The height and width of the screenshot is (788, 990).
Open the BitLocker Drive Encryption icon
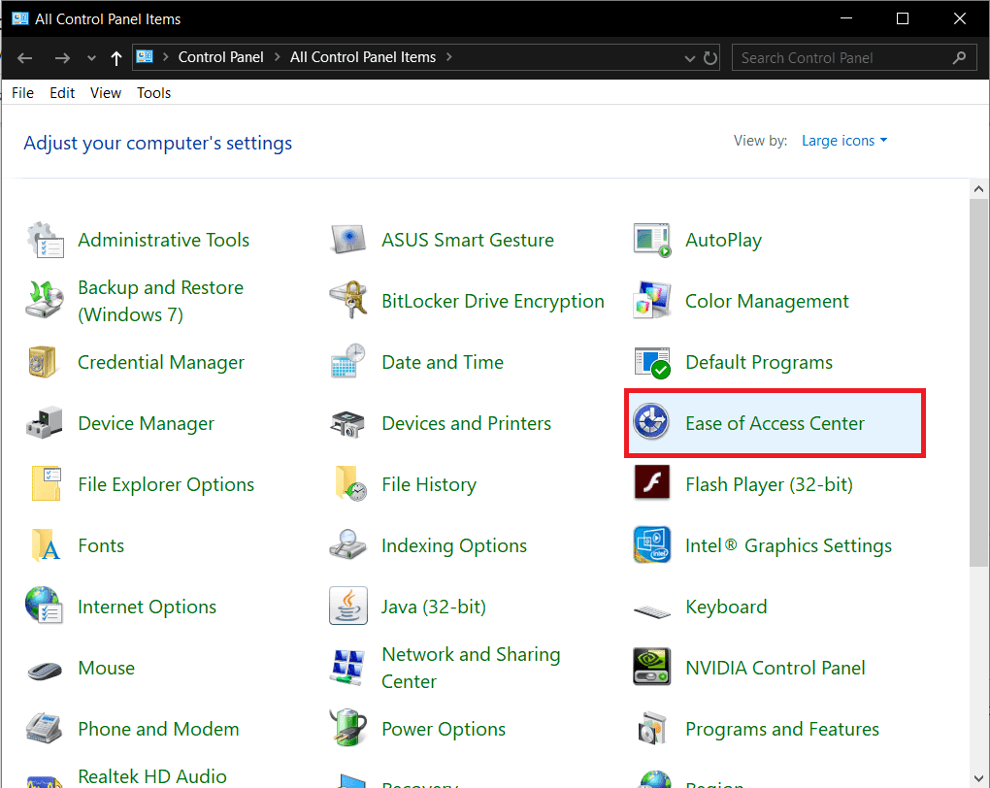(x=348, y=301)
